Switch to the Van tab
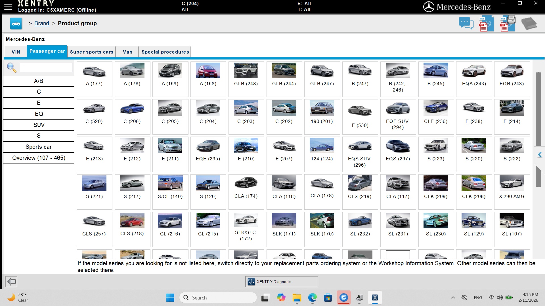 127,52
